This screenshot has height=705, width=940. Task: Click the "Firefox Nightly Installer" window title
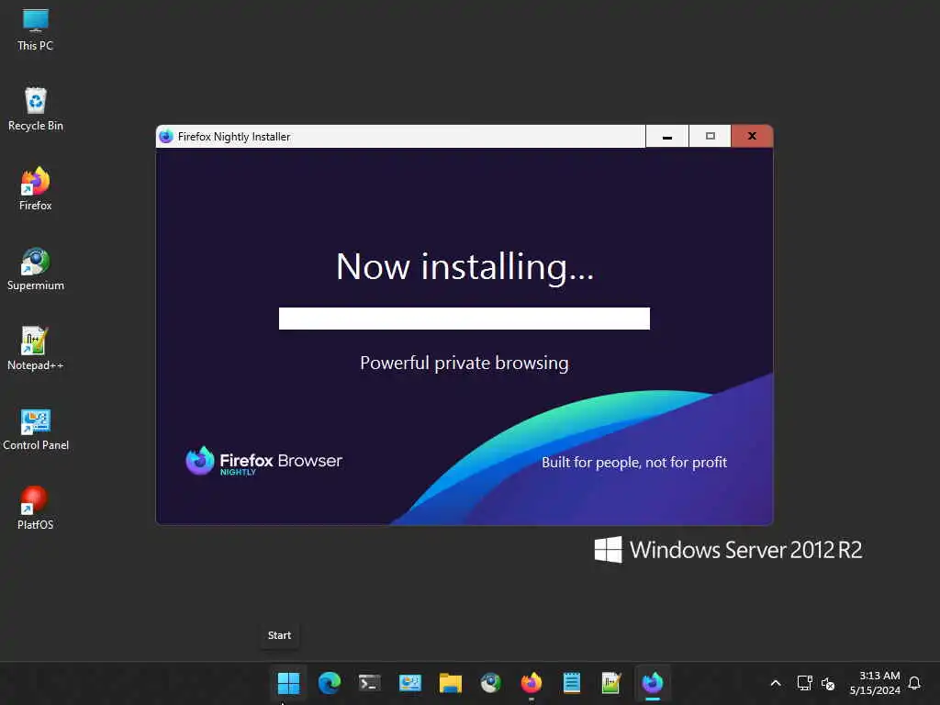click(x=234, y=137)
